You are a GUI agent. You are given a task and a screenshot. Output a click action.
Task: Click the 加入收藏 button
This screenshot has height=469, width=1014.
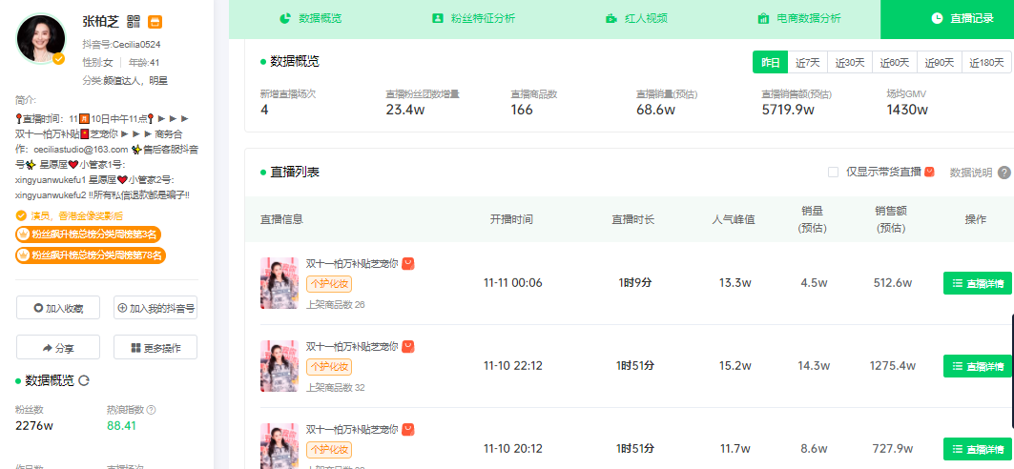pyautogui.click(x=58, y=308)
